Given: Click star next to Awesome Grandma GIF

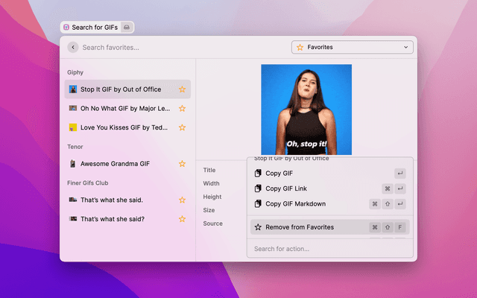Looking at the screenshot, I should [182, 163].
